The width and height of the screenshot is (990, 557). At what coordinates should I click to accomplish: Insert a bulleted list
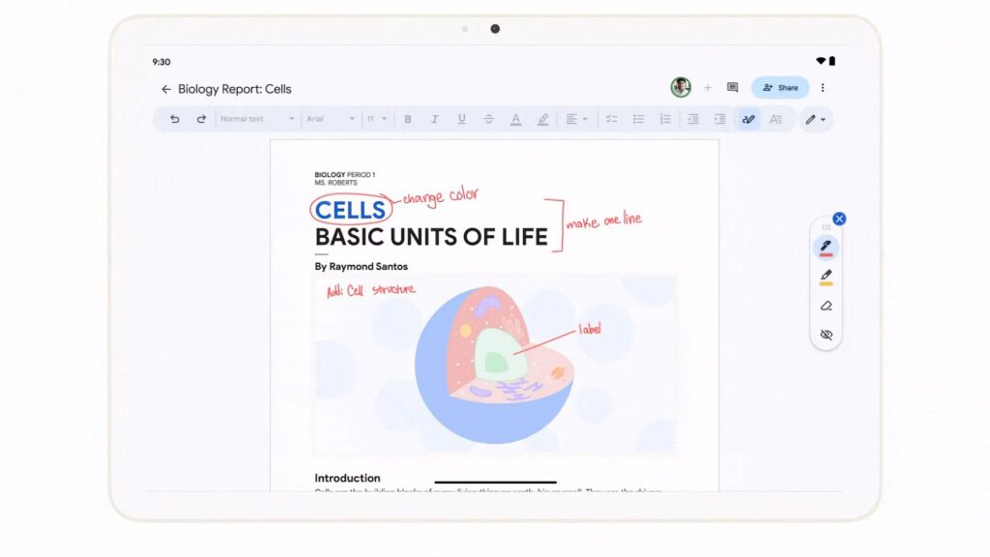point(638,119)
